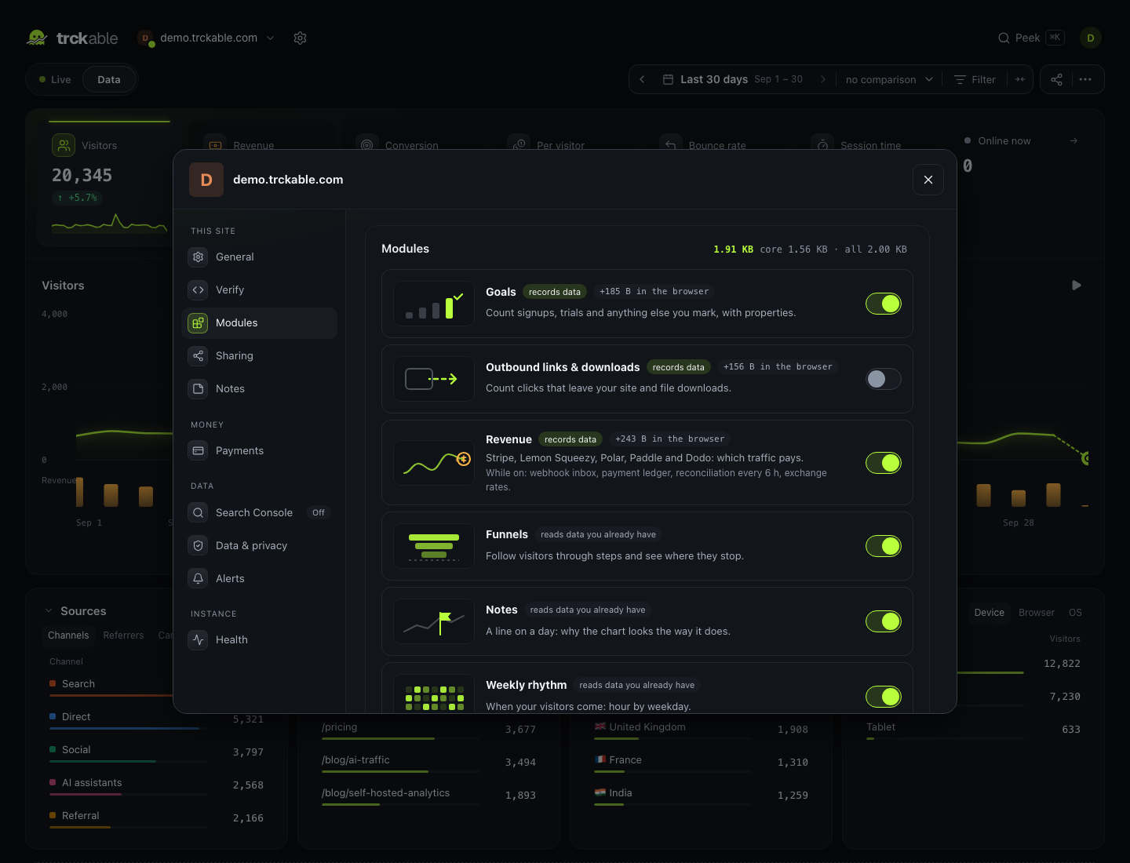Image resolution: width=1130 pixels, height=863 pixels.
Task: Click the Peek search icon
Action: [x=1004, y=38]
